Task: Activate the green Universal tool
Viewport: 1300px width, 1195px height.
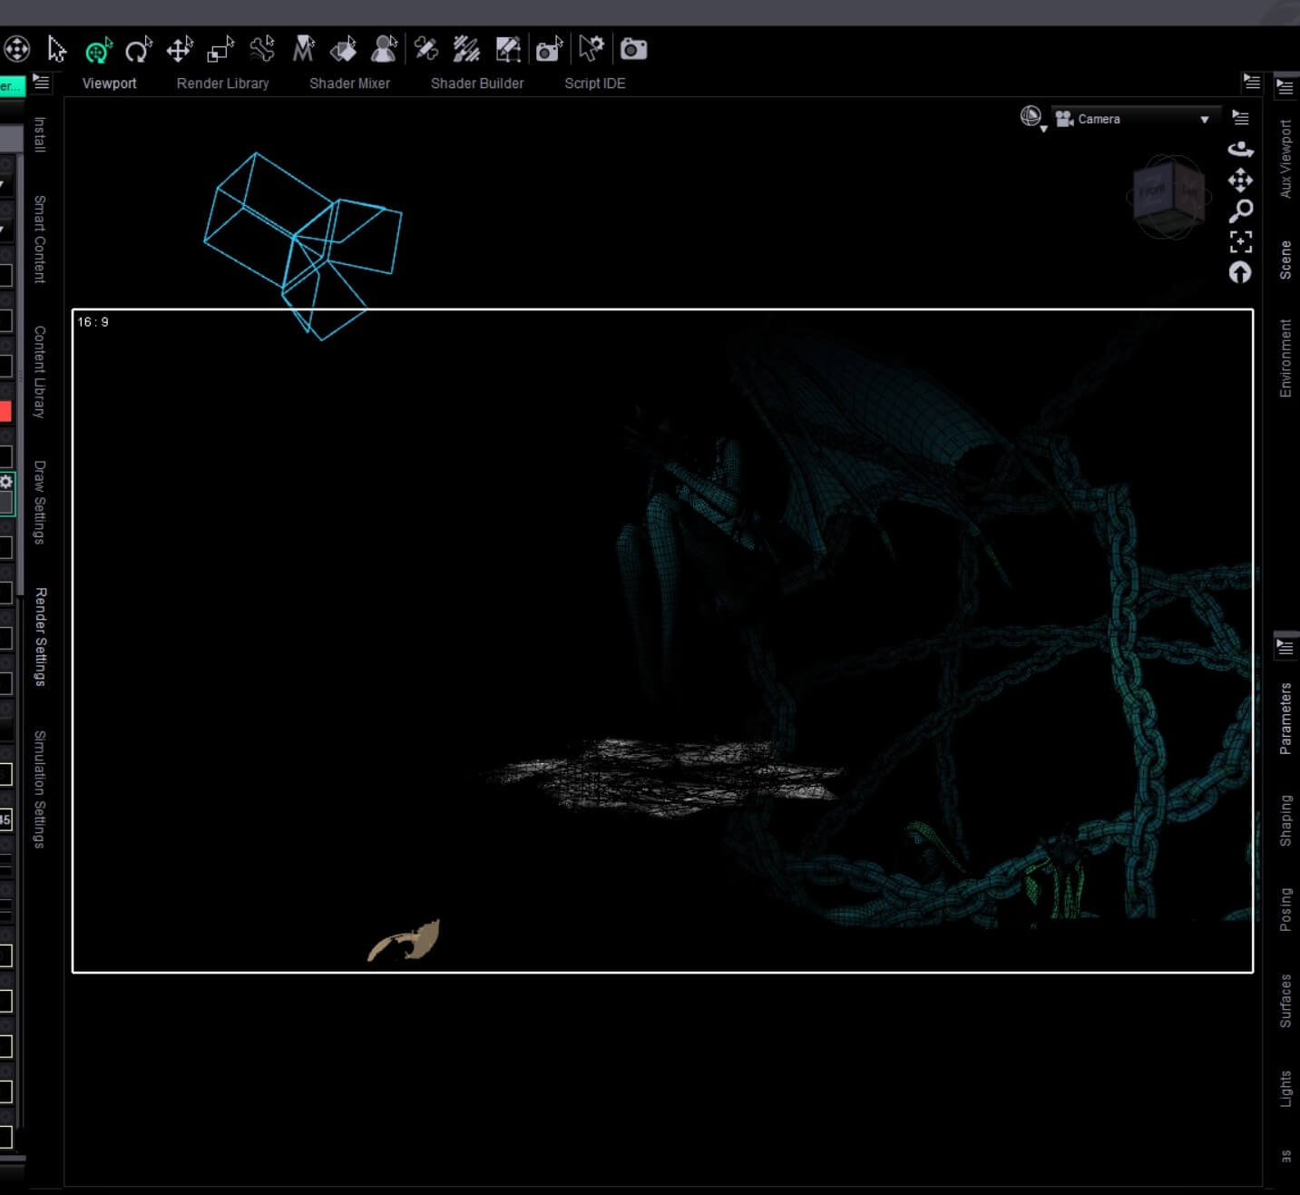Action: coord(98,49)
